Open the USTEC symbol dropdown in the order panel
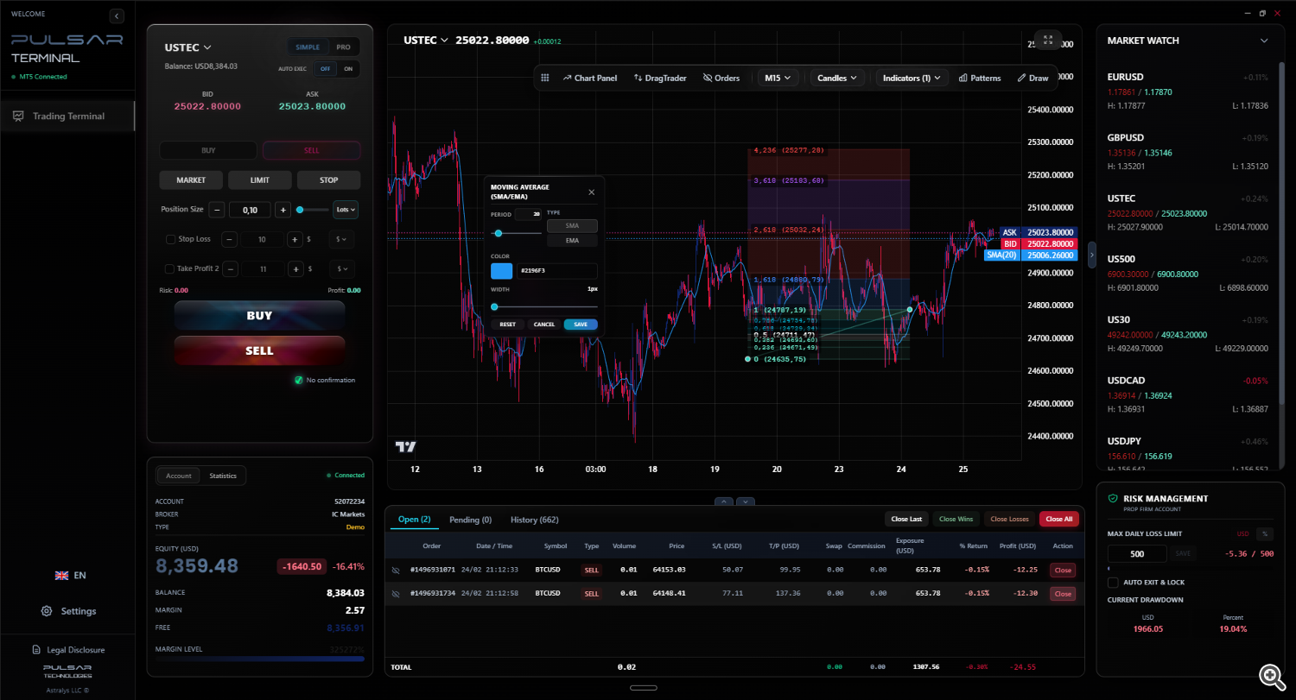1296x700 pixels. click(x=188, y=47)
